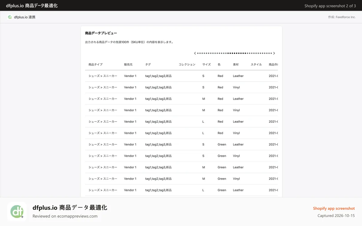Click the page-position dots indicator
The height and width of the screenshot is (226, 362).
point(234,53)
